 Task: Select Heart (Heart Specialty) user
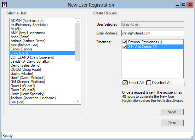tap(27, 94)
